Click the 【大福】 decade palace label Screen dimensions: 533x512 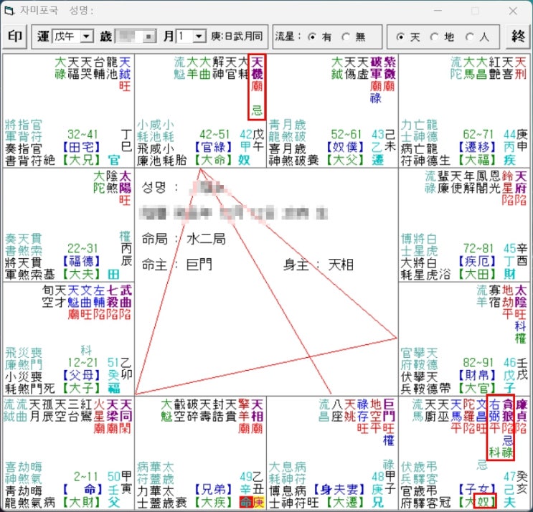(477, 160)
